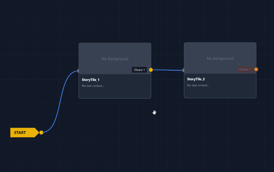Click StoryTile_1's gray input port

tap(78, 71)
